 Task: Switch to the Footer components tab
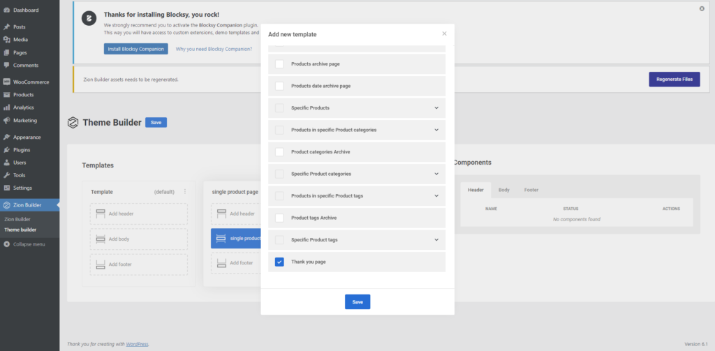(x=531, y=190)
